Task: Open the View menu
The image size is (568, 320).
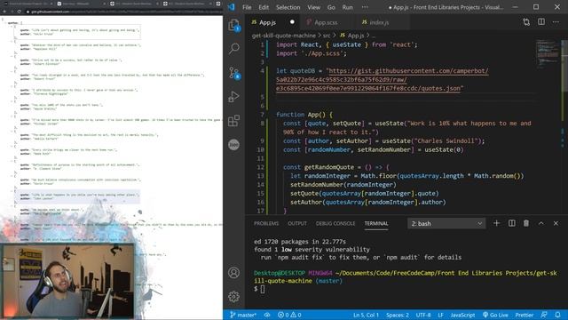Action: 313,7
